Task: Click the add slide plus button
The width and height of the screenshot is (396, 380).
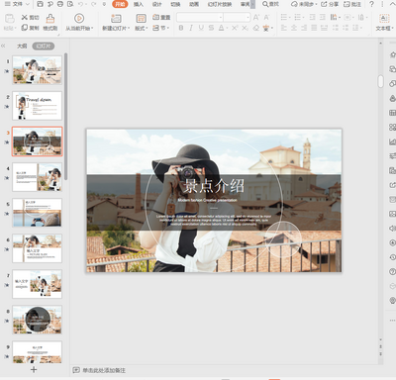Action: click(34, 370)
